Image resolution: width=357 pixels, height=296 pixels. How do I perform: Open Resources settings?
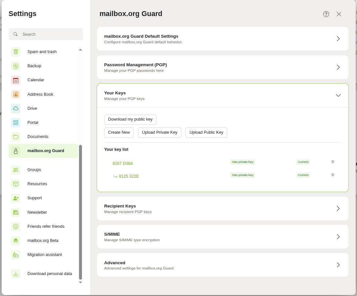[x=43, y=184]
